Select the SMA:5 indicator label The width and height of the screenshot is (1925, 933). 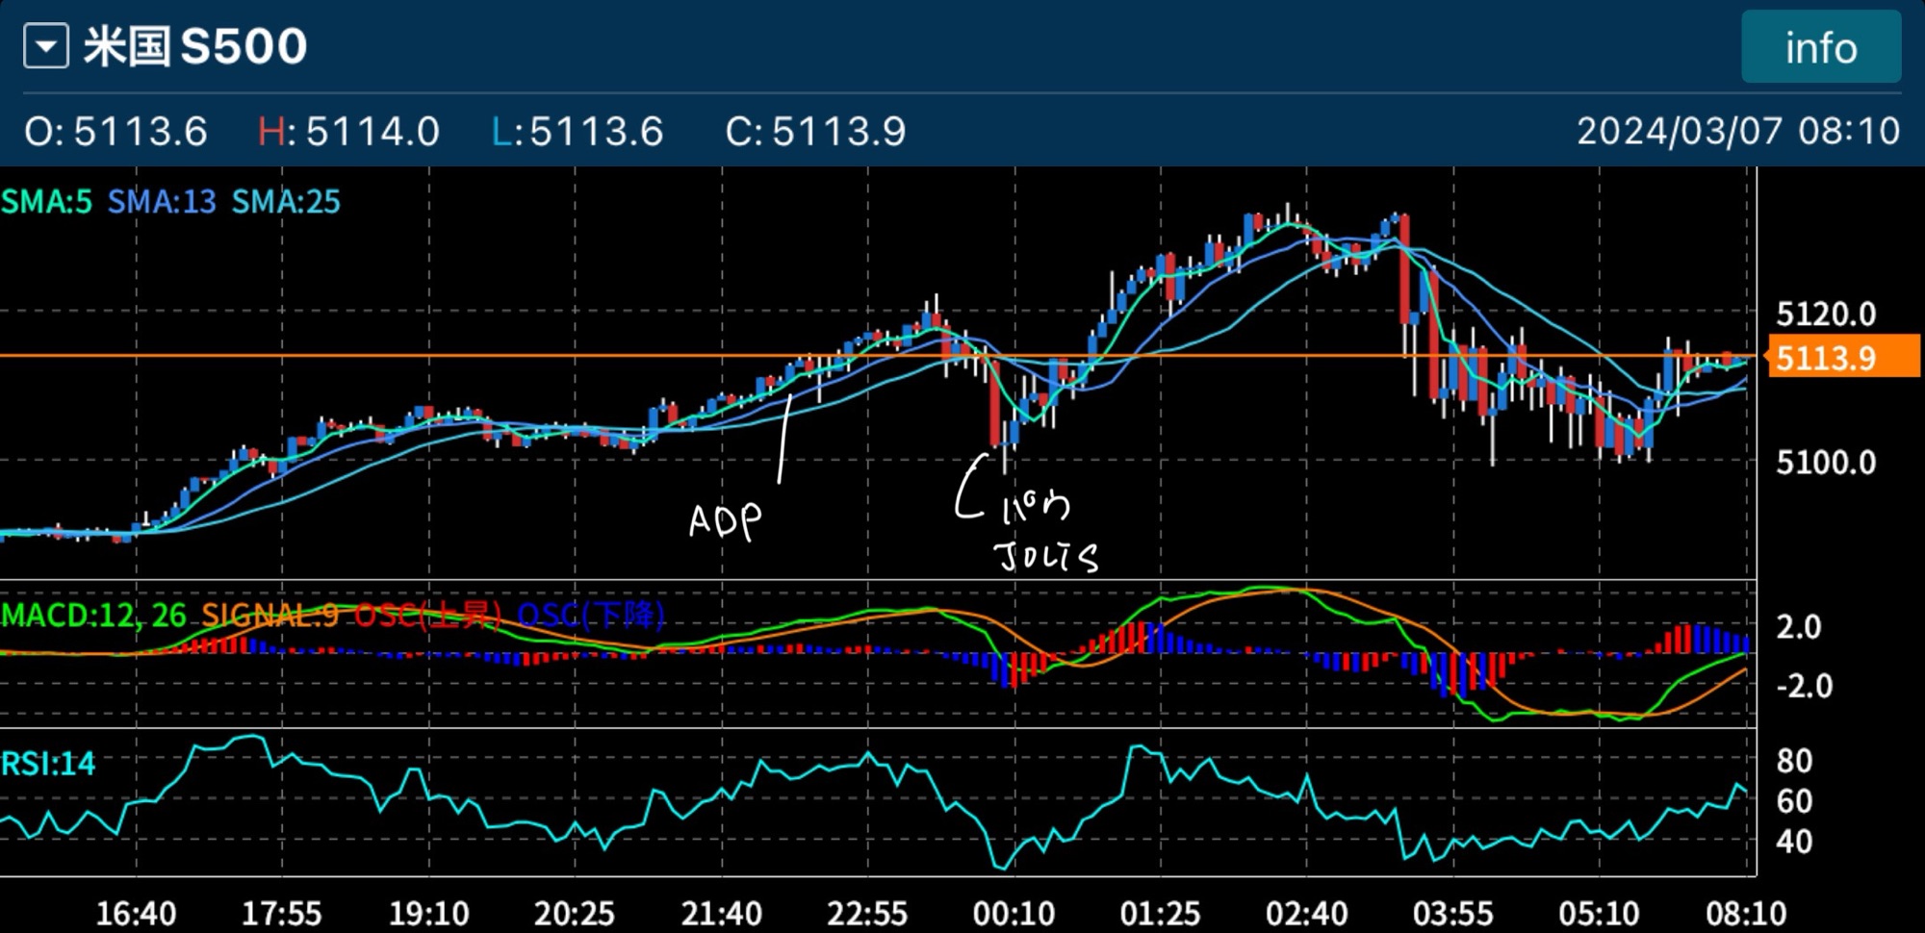[x=47, y=202]
